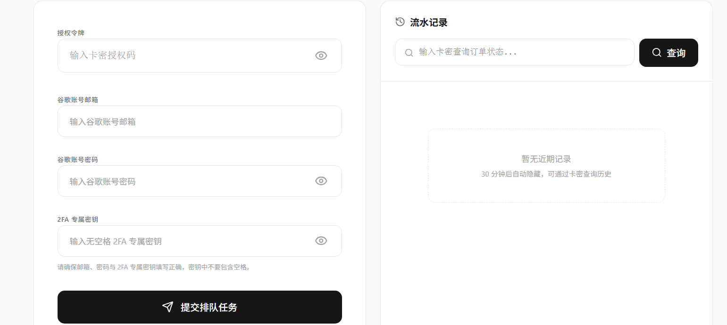727x325 pixels.
Task: Toggle visibility of the 授权令牌 field
Action: point(321,56)
